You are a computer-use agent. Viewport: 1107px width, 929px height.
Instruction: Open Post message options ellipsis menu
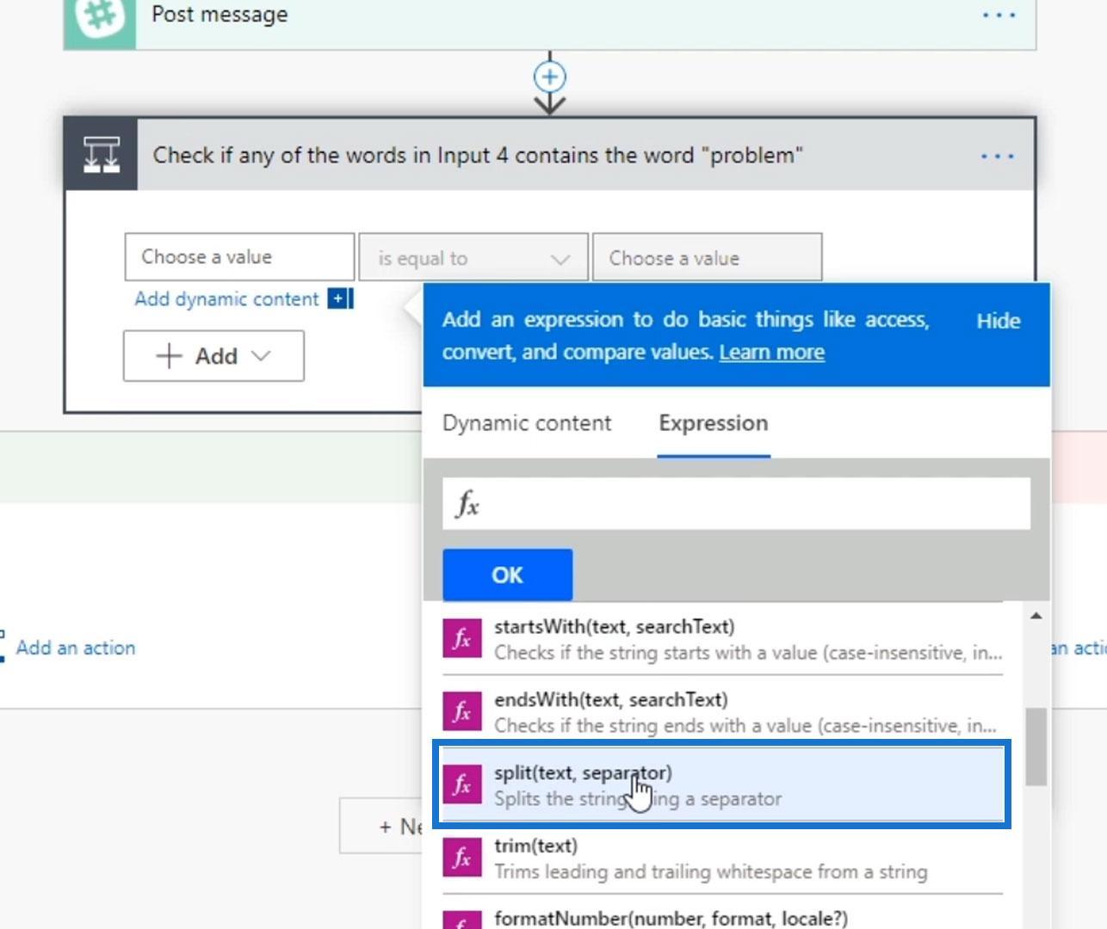pos(999,15)
